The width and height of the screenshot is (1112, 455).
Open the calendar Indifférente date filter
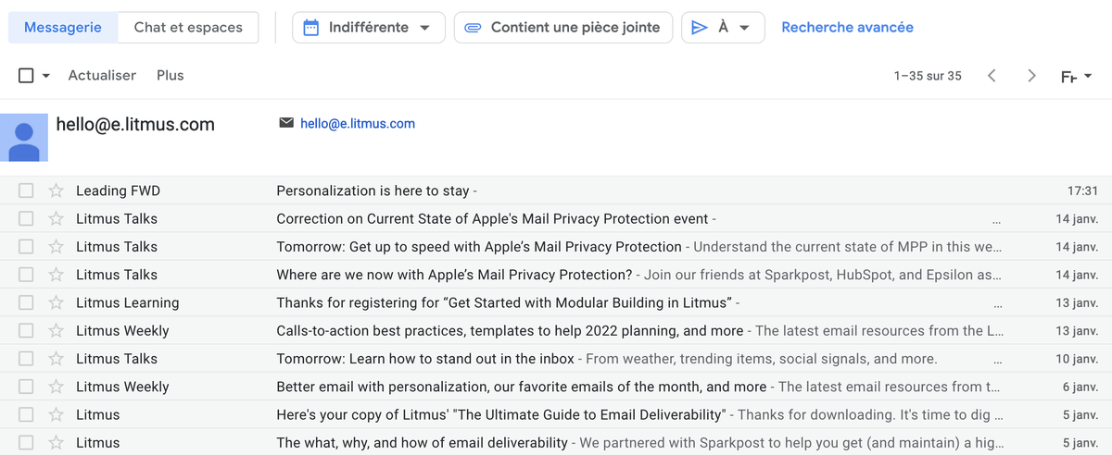click(x=369, y=28)
